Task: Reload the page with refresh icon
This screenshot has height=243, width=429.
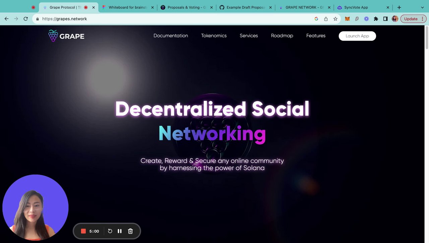Action: (25, 19)
